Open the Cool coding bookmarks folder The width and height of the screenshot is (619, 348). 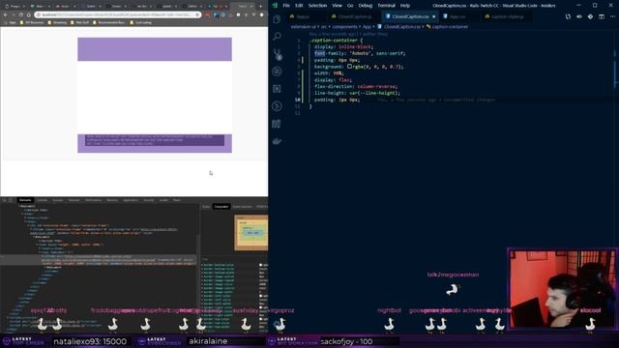140,22
